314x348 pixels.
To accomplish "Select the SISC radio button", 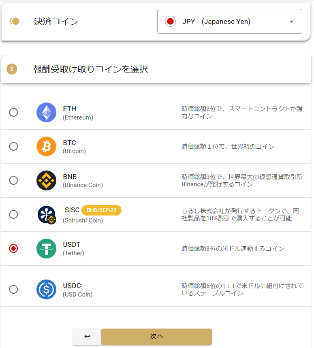I will [13, 214].
